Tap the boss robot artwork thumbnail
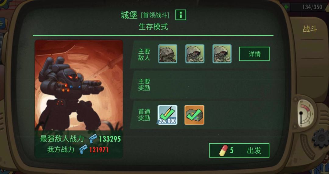This screenshot has height=174, width=329. pos(79,85)
